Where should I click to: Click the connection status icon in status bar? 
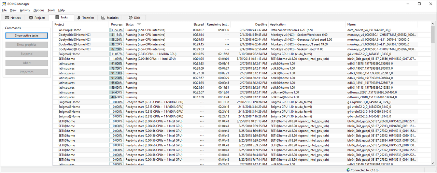(x=348, y=170)
